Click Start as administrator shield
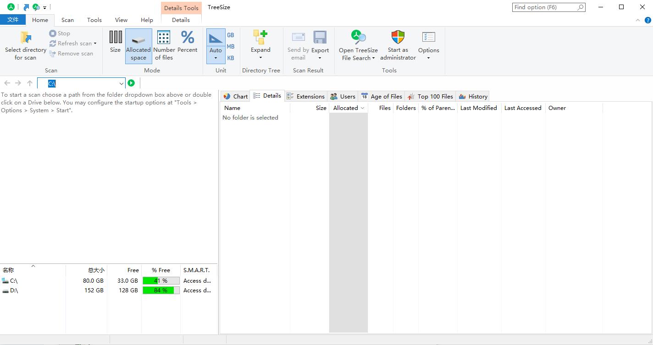Screen dimensions: 653x345 (398, 37)
